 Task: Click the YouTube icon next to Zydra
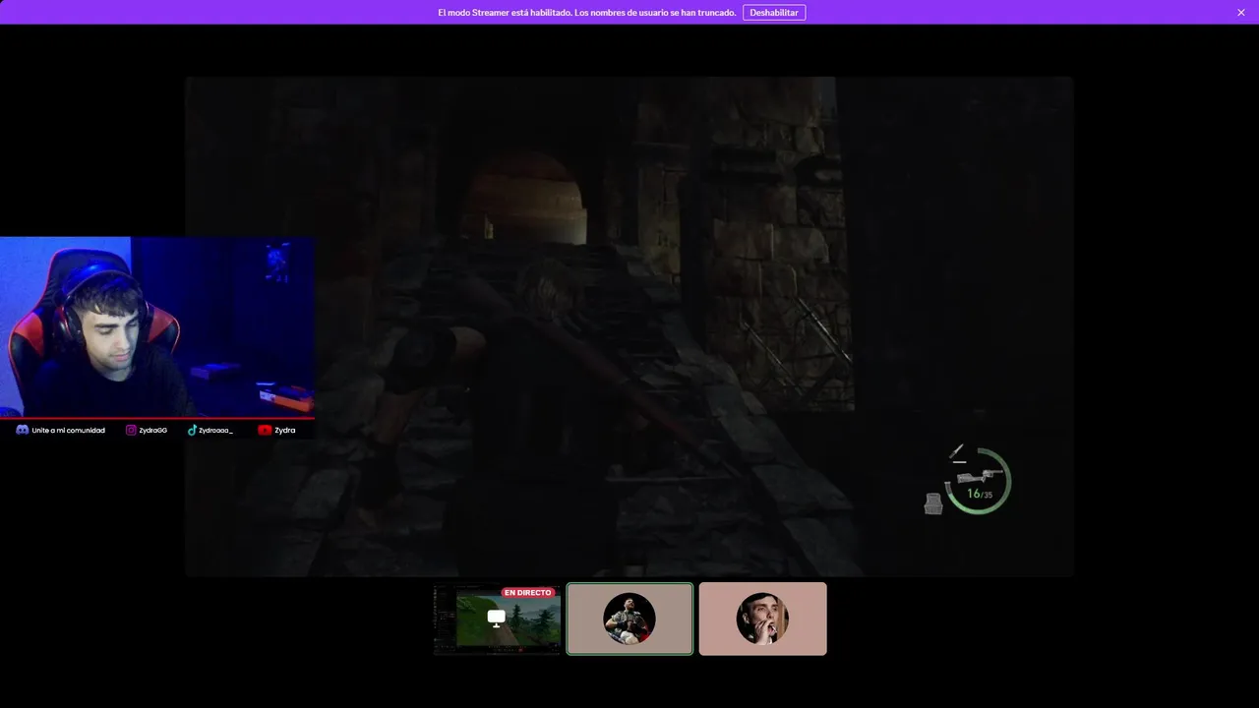(265, 430)
